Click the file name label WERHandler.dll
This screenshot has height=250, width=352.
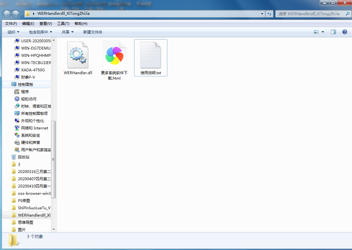[x=78, y=73]
